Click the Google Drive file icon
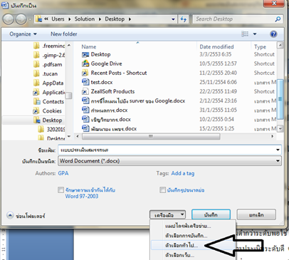 point(85,63)
